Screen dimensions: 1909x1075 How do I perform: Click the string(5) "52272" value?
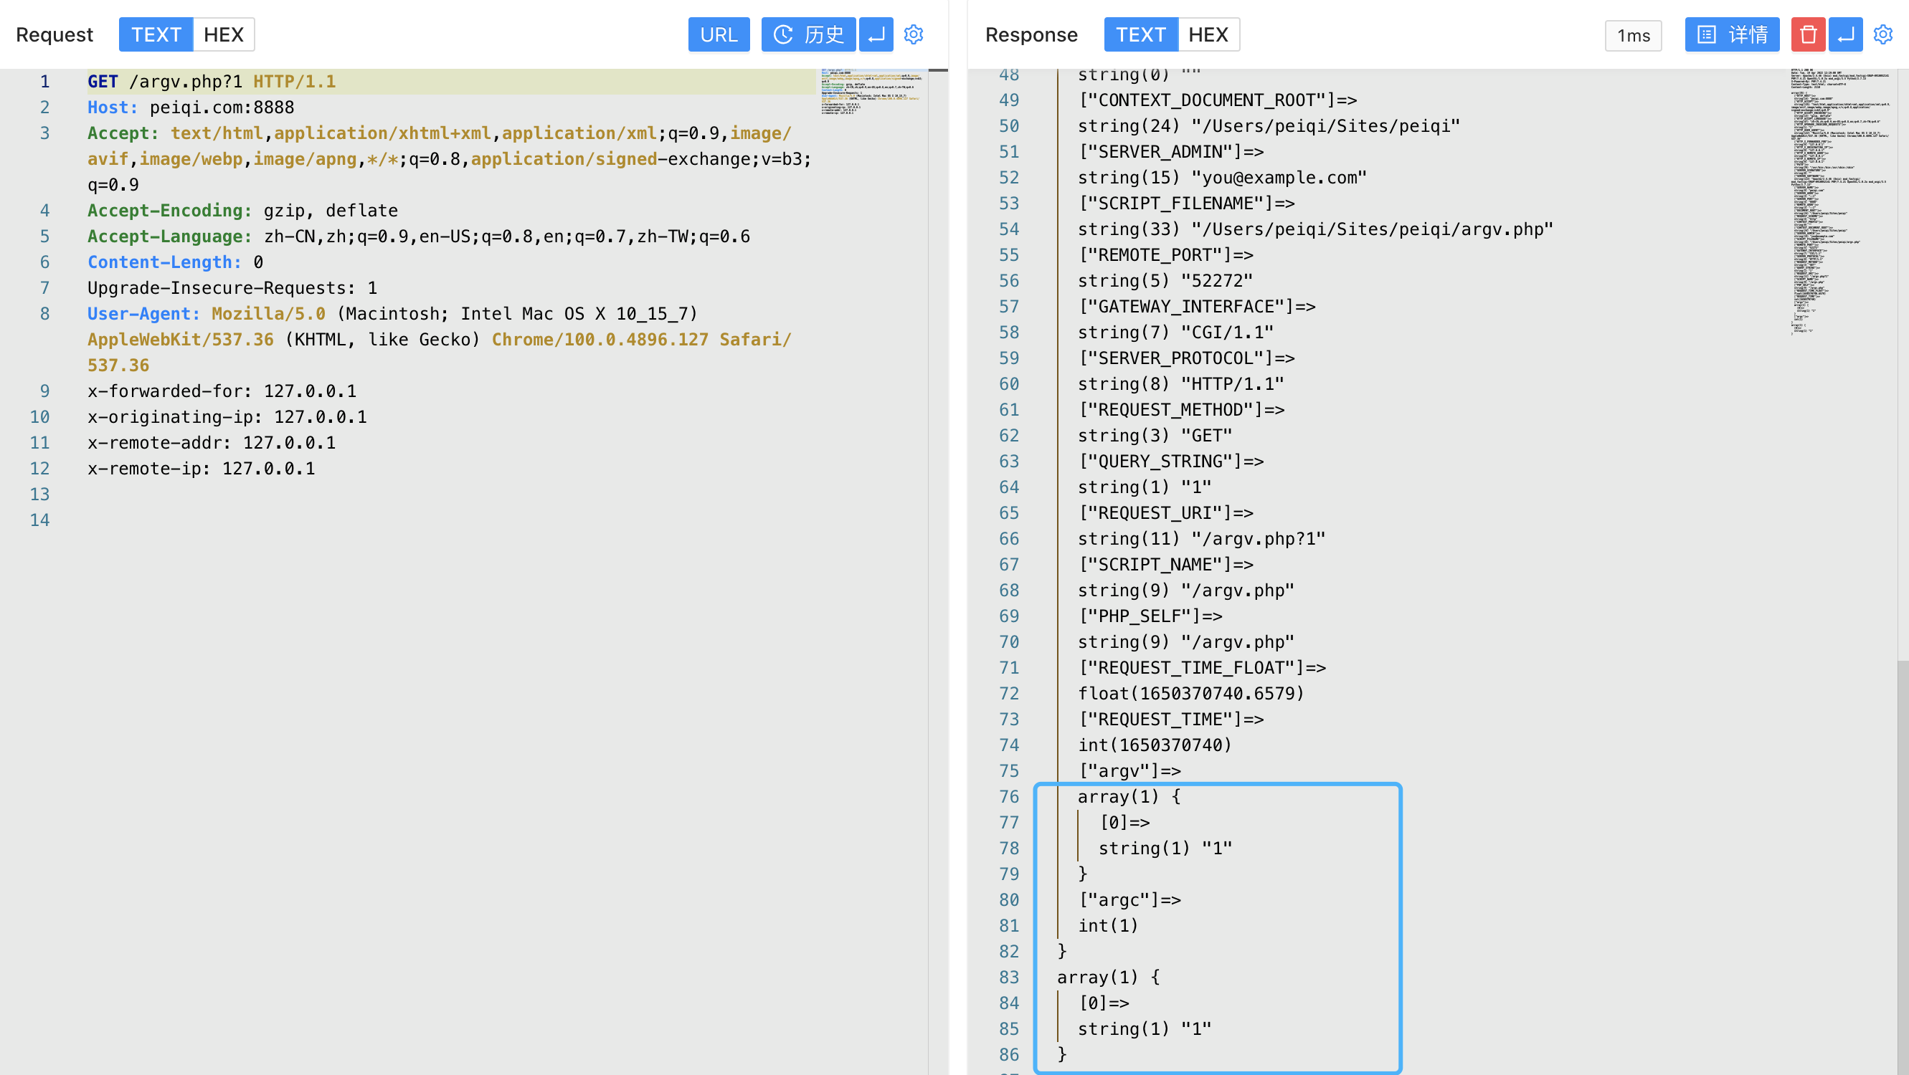coord(1166,281)
